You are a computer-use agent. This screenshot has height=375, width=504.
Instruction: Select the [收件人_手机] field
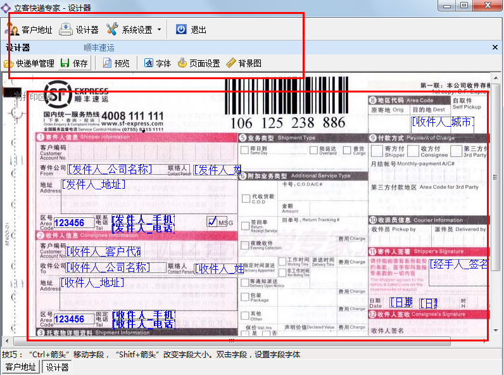pos(144,315)
